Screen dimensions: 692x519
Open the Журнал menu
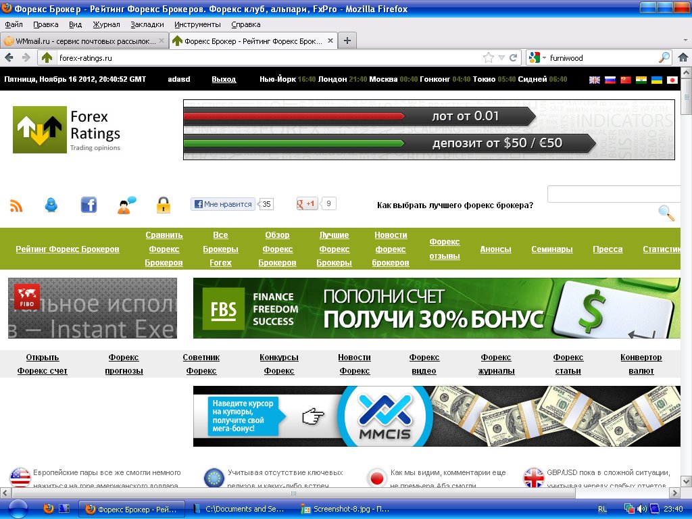(x=106, y=25)
